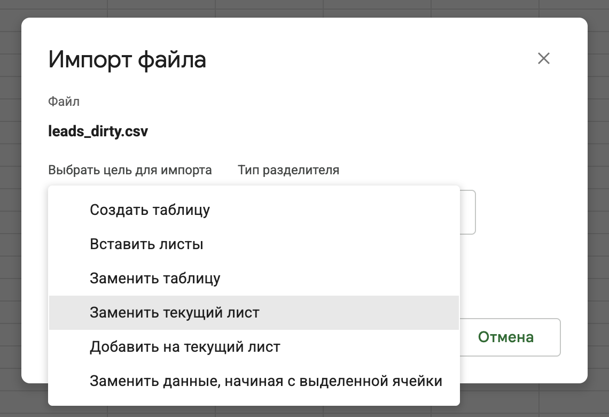This screenshot has width=609, height=417.
Task: Close the Импорт файла dialog
Action: [543, 58]
